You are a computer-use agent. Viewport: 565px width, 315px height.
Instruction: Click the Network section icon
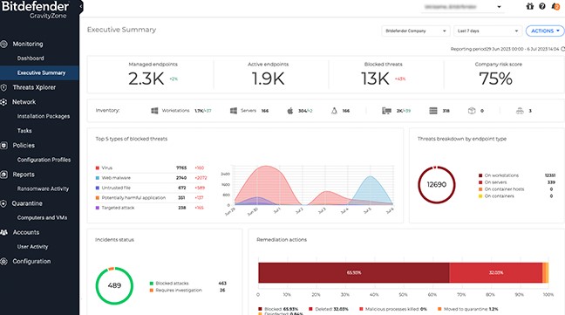[3, 102]
